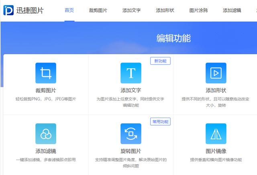Open the 裁剪图片 crop tool icon
Image resolution: width=257 pixels, height=175 pixels.
click(x=46, y=73)
